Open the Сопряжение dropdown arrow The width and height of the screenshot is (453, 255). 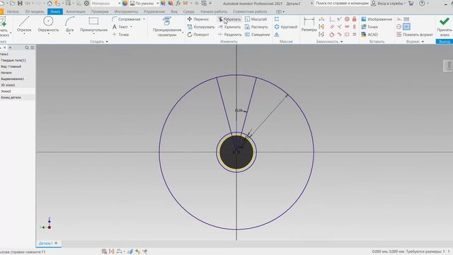(144, 19)
